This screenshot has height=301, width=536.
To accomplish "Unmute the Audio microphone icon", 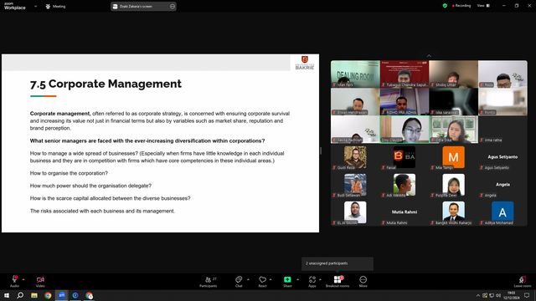I will click(x=14, y=279).
